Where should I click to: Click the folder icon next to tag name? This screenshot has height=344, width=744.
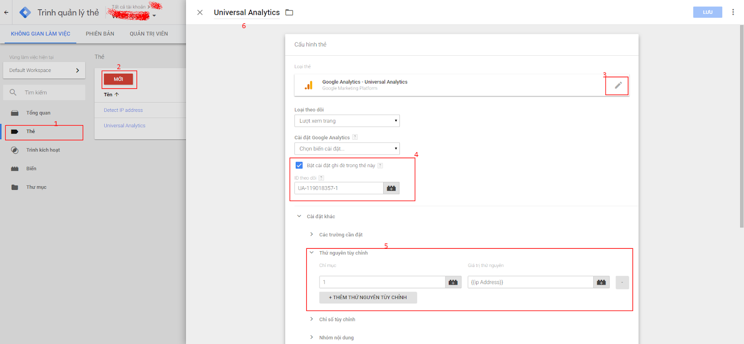click(289, 13)
